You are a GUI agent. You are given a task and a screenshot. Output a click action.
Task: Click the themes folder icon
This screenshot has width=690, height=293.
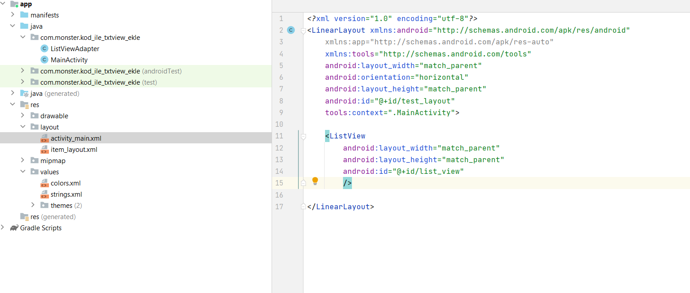(44, 205)
